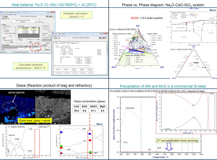Image resolution: width=217 pixels, height=160 pixels.
Task: Click the 51.1 cell under Al2O3
Action: click(93, 111)
